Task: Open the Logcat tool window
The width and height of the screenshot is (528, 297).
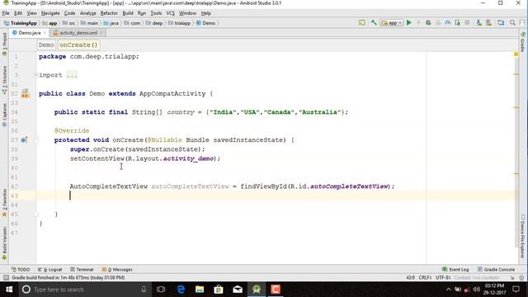Action: coord(49,270)
